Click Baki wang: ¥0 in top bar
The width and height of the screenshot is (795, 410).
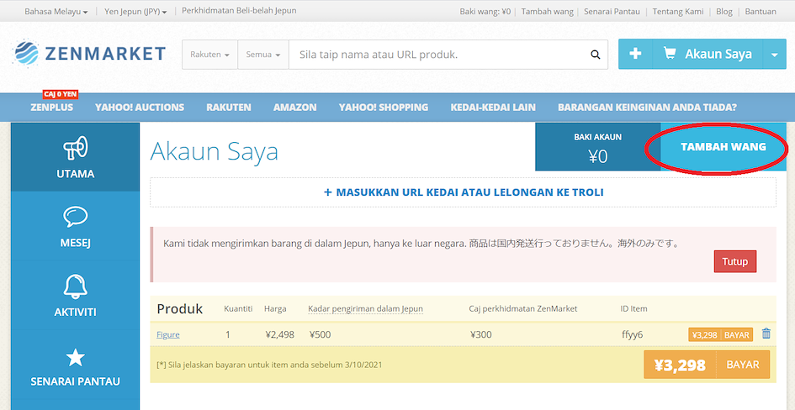click(x=485, y=11)
